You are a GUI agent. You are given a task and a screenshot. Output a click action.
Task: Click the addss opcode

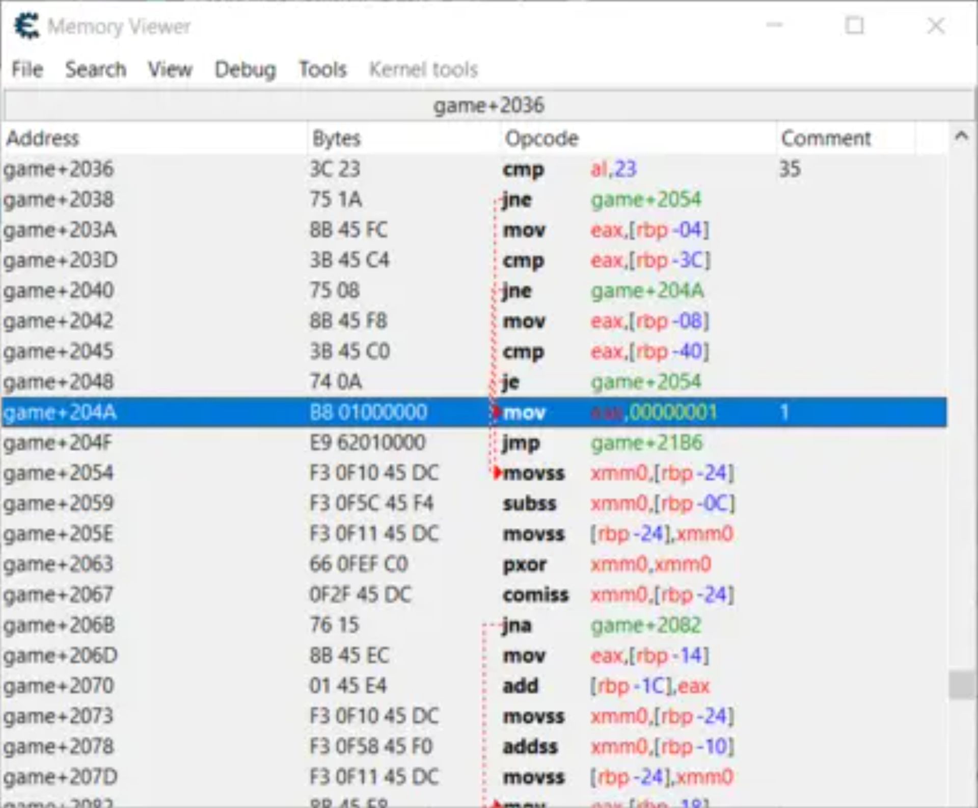point(530,747)
